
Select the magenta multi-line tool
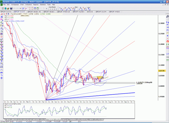click(x=2, y=19)
